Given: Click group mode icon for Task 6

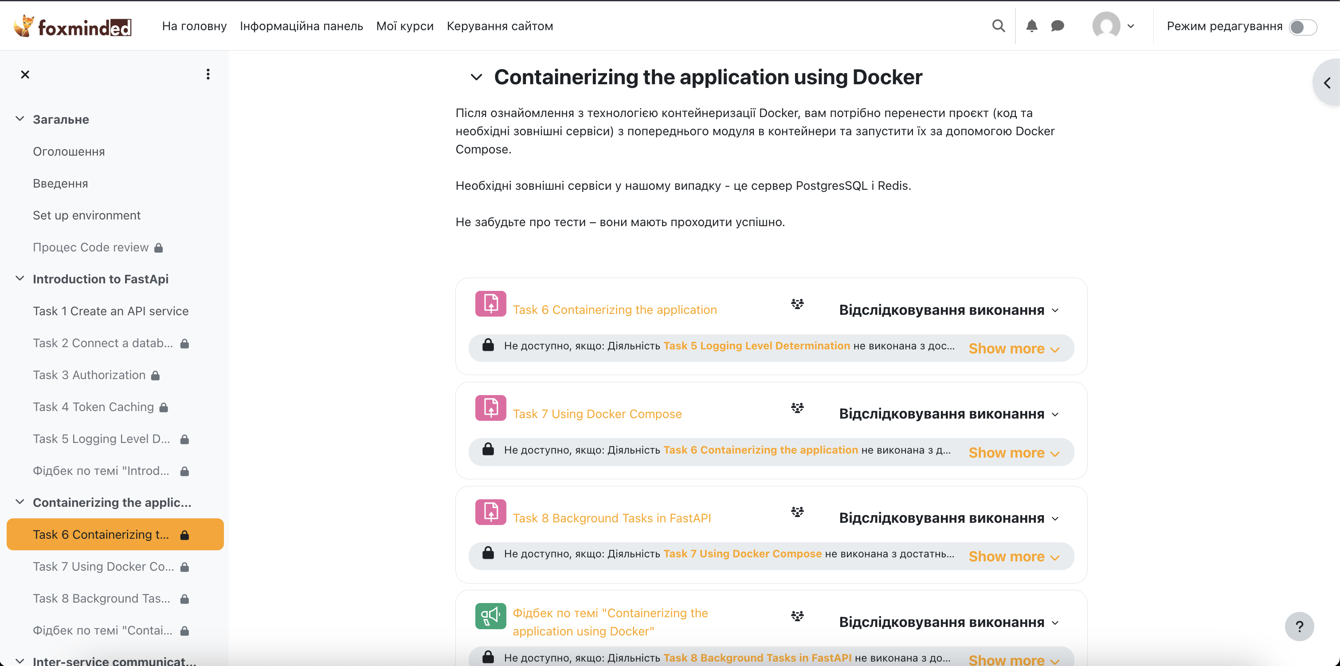Looking at the screenshot, I should (797, 304).
